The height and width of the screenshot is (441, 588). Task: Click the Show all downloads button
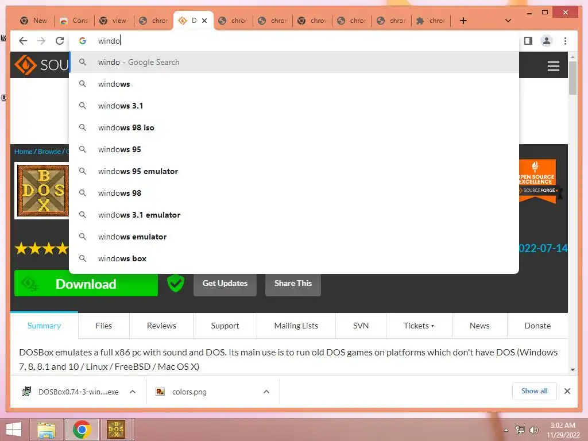(535, 391)
